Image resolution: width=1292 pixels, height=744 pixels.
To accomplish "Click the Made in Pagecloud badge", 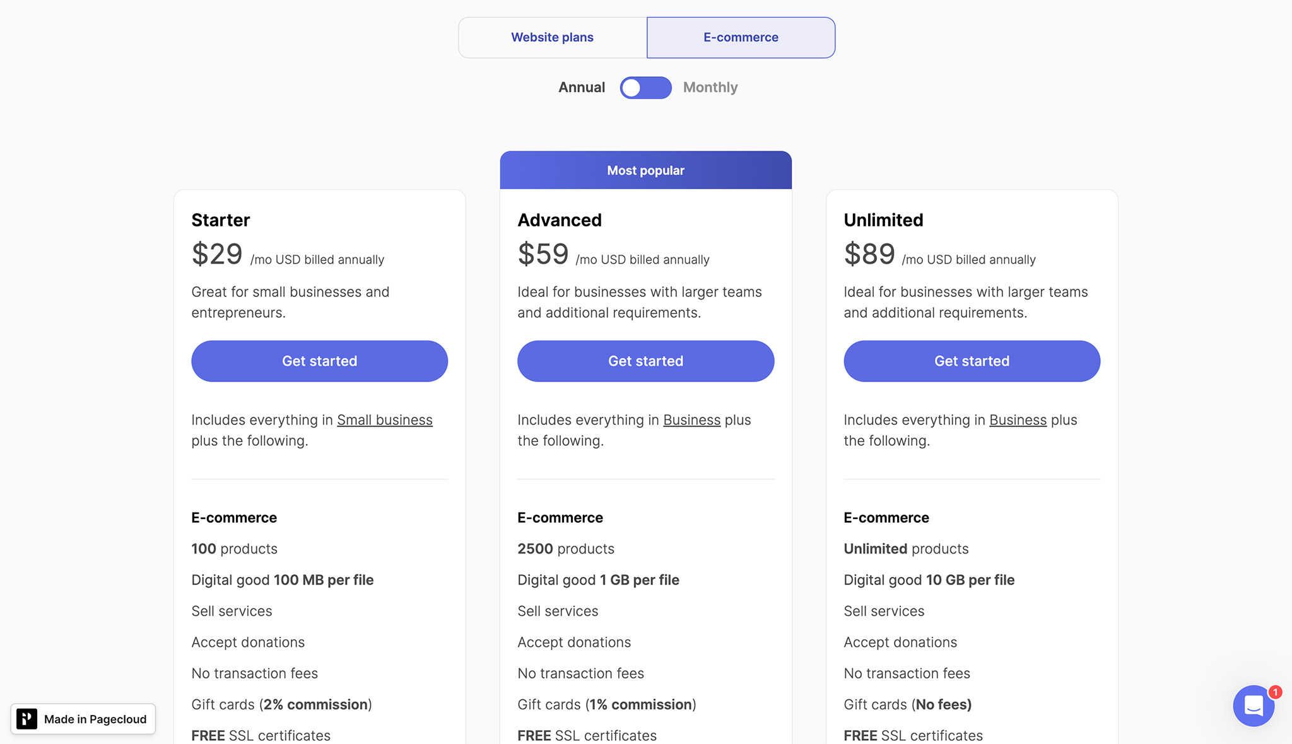I will (83, 718).
